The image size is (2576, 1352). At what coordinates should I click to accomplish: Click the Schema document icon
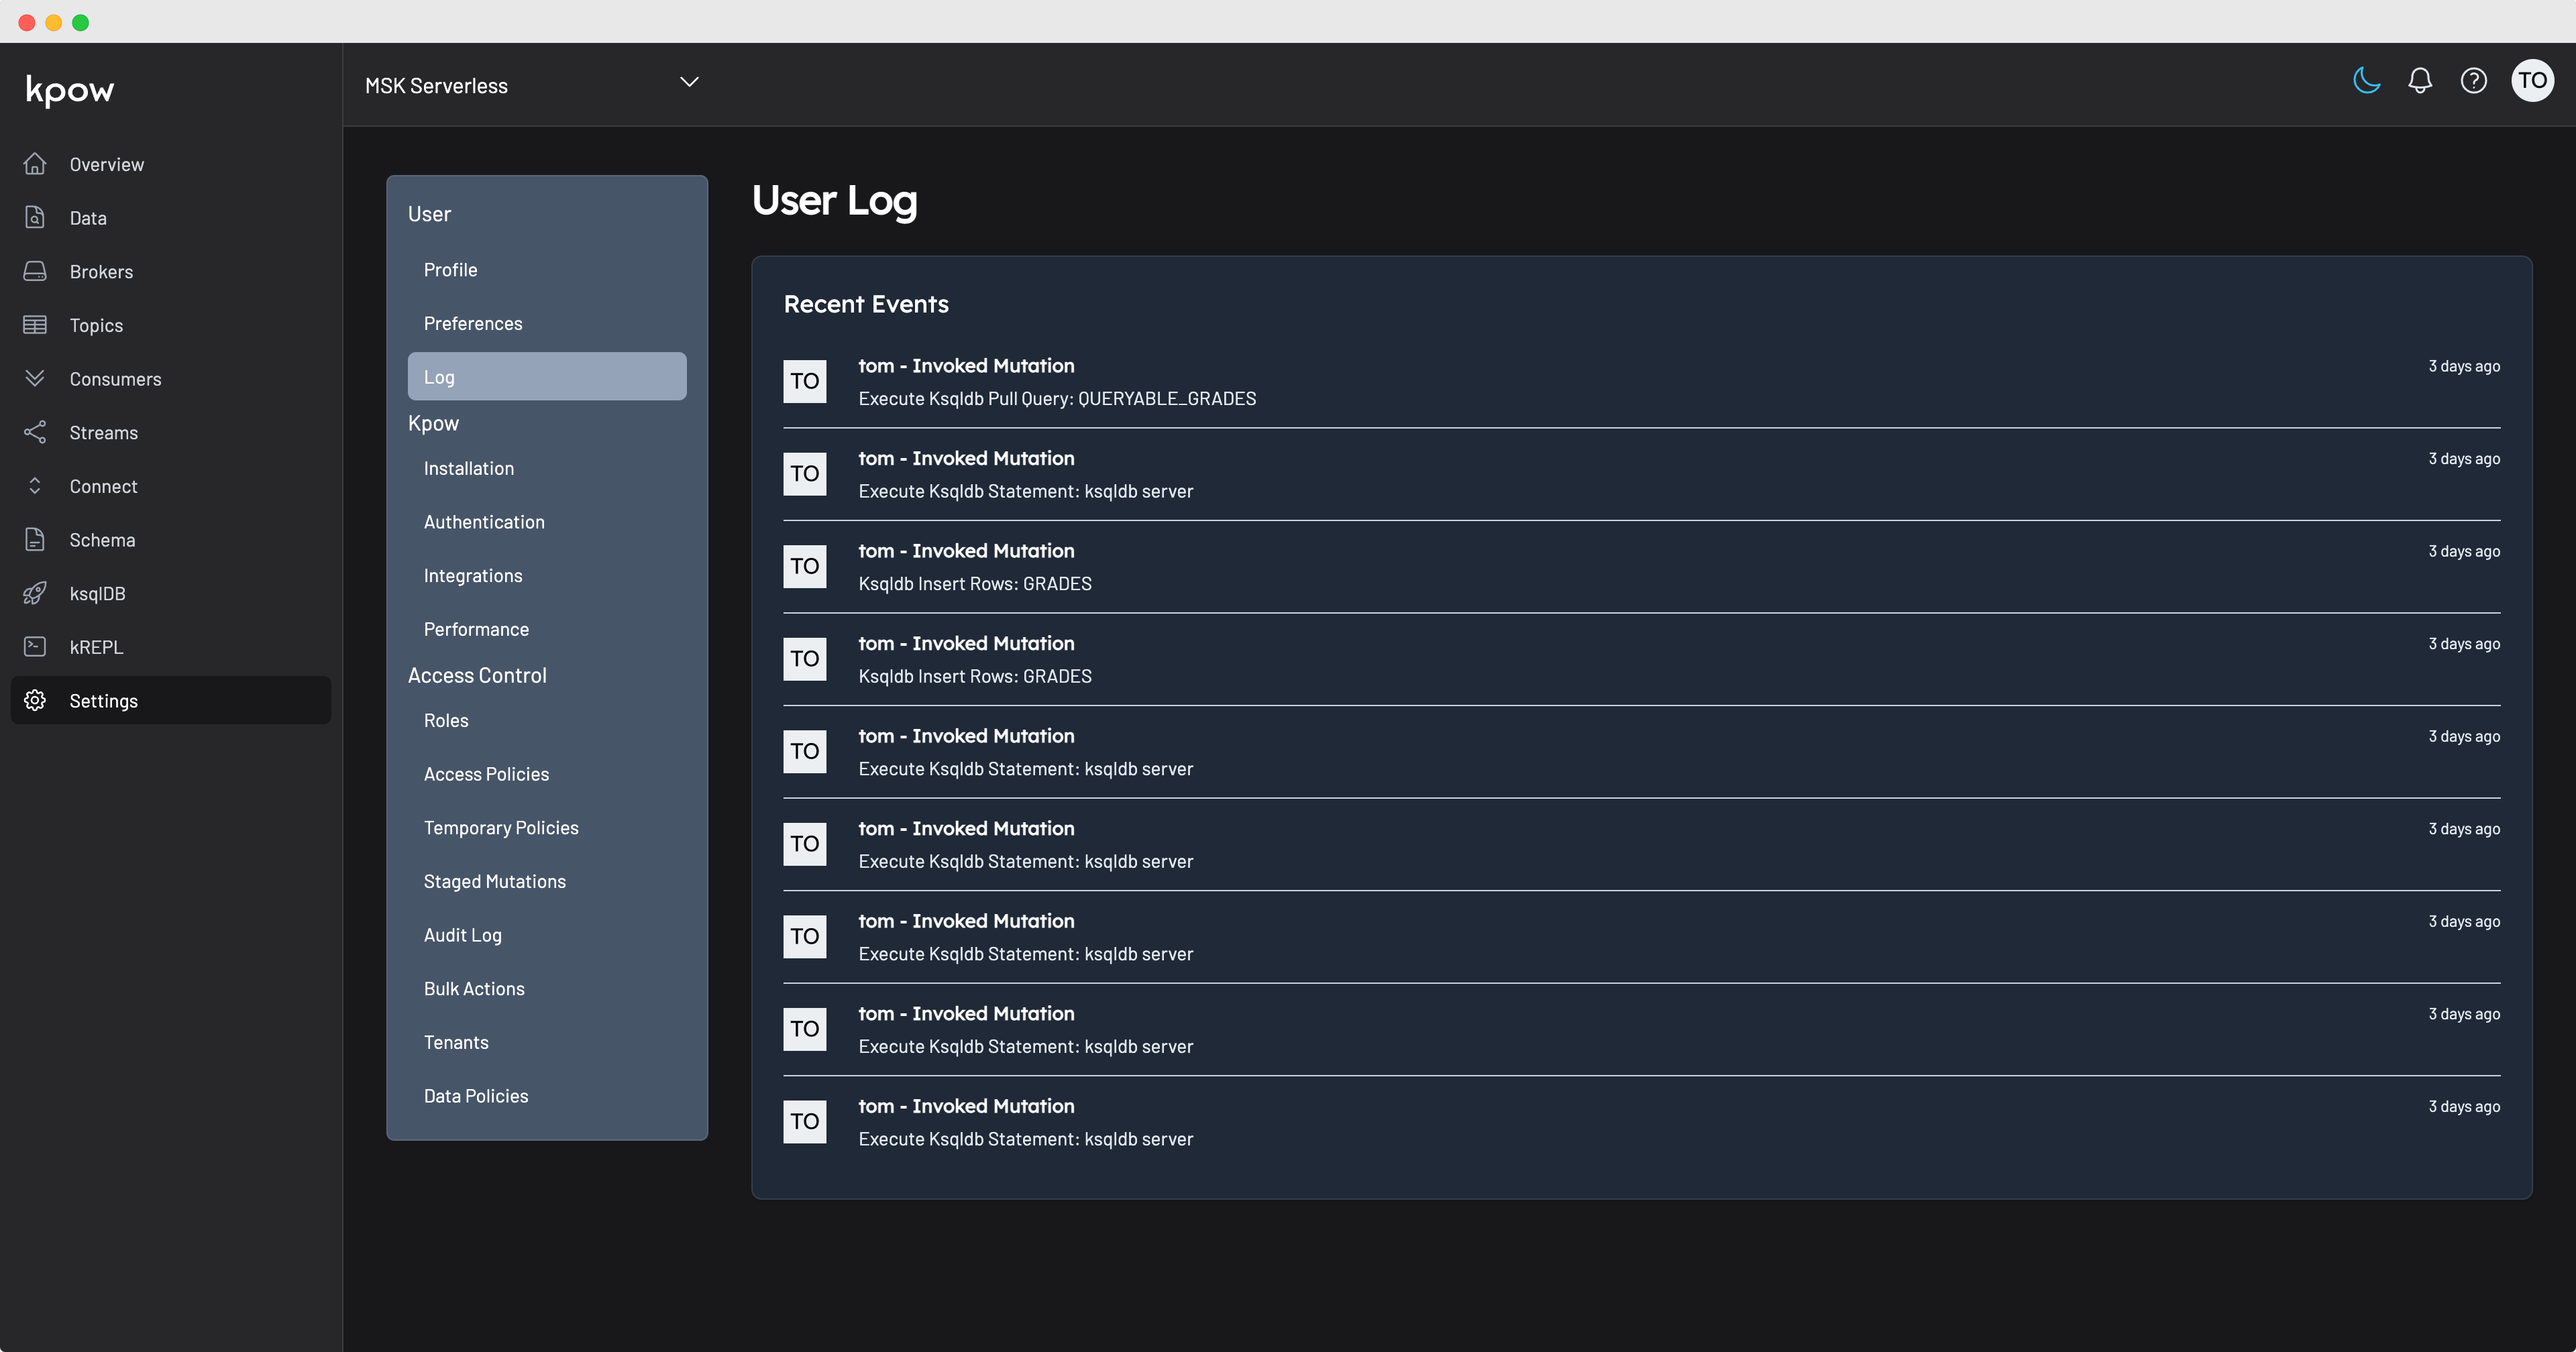tap(35, 539)
